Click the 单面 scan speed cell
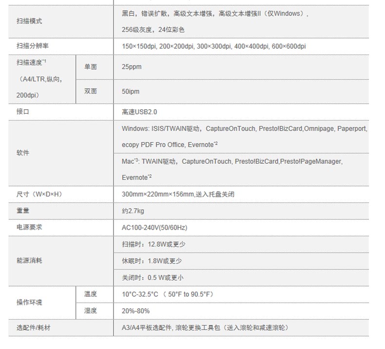The image size is (385, 349). click(90, 67)
